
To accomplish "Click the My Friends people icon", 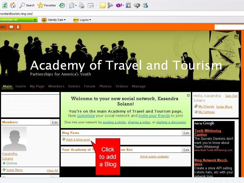I will click(196, 106).
